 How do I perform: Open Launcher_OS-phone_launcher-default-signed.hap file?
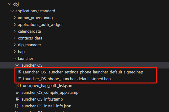(67, 79)
